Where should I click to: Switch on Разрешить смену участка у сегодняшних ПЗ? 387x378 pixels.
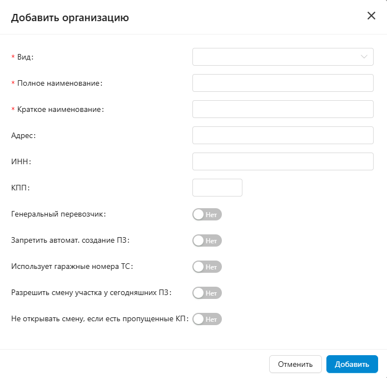pyautogui.click(x=207, y=293)
